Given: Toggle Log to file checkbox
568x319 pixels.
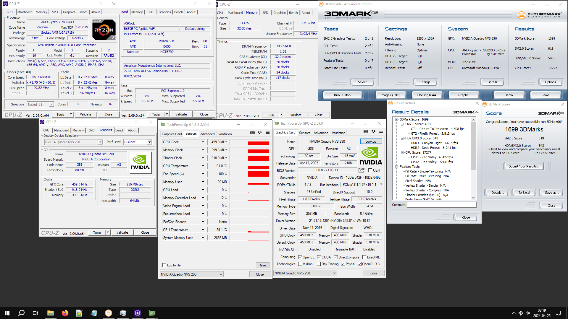Looking at the screenshot, I should point(164,265).
